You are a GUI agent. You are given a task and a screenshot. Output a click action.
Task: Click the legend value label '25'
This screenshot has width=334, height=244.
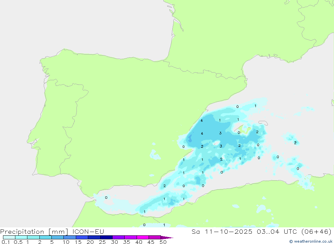[x=102, y=242]
